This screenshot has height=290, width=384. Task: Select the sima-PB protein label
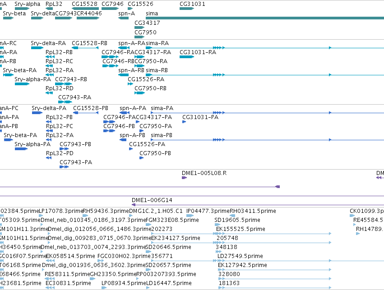(162, 135)
